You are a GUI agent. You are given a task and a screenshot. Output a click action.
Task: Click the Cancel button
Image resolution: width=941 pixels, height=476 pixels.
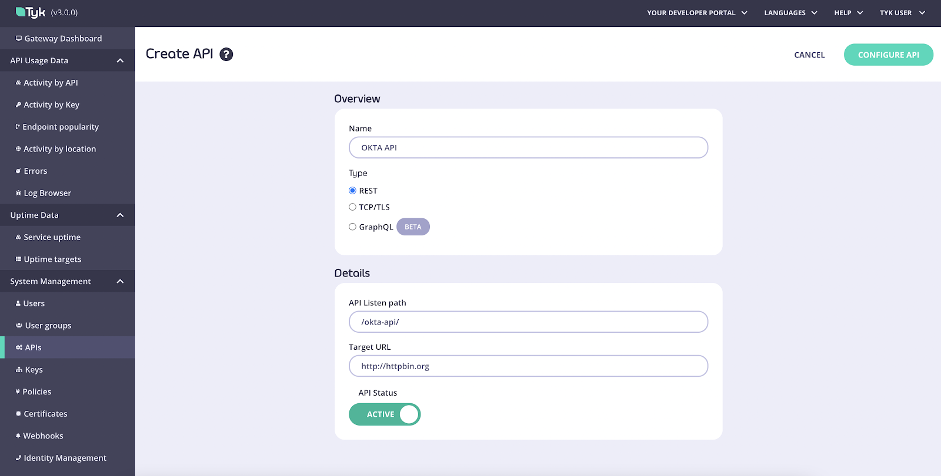pos(809,55)
